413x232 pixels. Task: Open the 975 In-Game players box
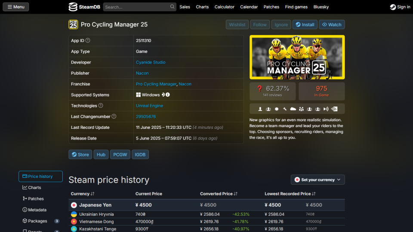(322, 91)
